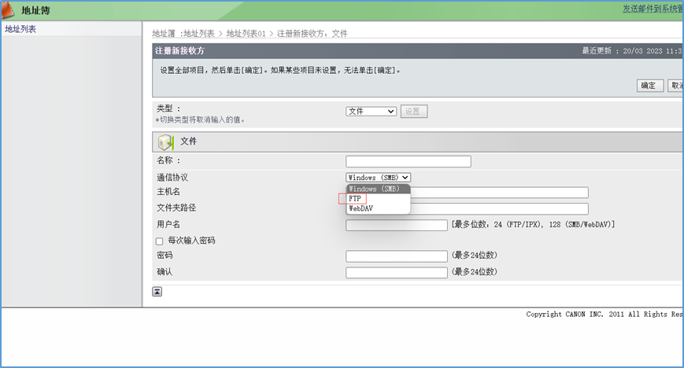684x368 pixels.
Task: Open 地址列表 in the left sidebar
Action: [x=20, y=29]
